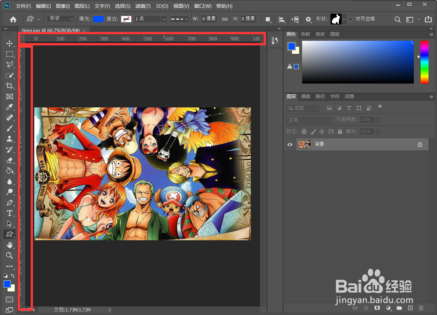437x315 pixels.
Task: Select the Brush tool
Action: point(9,128)
